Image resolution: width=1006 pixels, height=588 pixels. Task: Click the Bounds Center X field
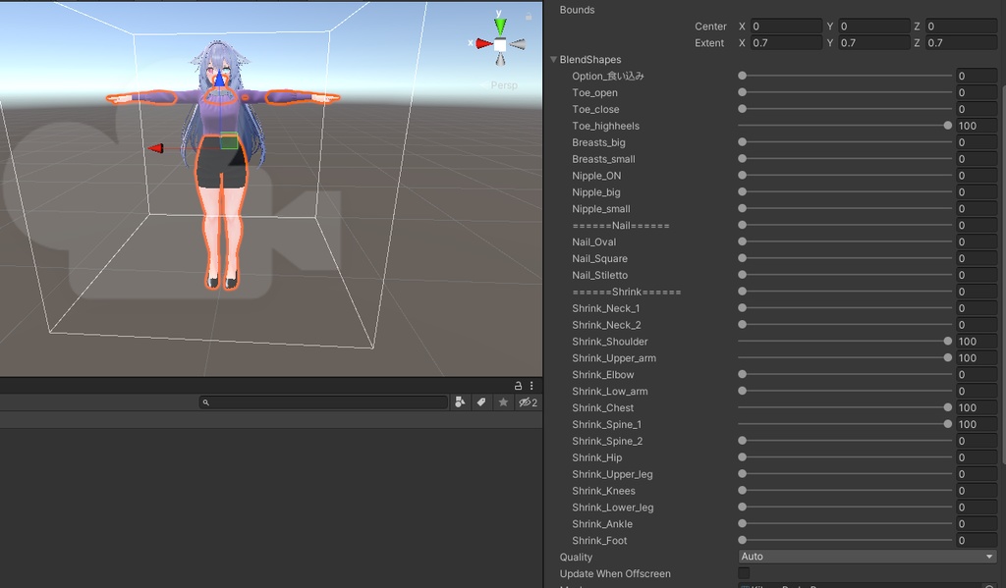(x=786, y=27)
